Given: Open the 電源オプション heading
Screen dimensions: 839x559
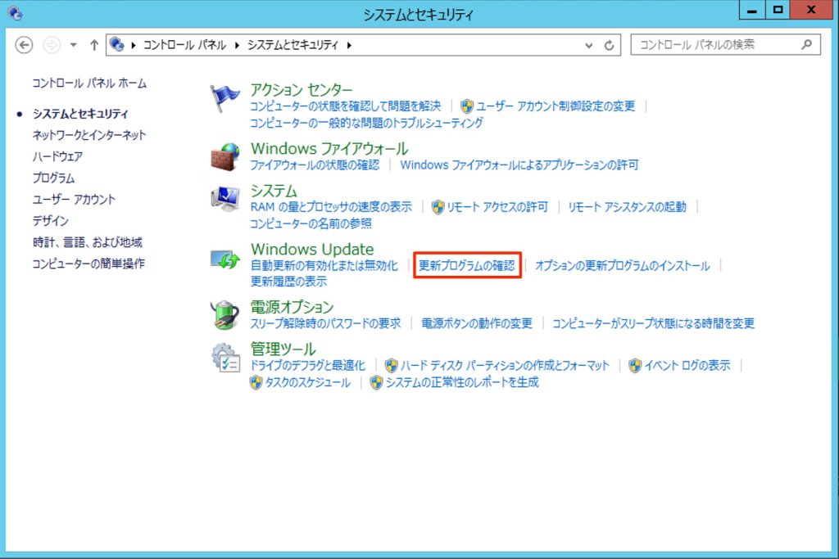Looking at the screenshot, I should coord(292,307).
